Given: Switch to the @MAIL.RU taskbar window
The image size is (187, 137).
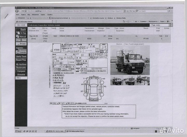Looking at the screenshot, I should pos(56,131).
